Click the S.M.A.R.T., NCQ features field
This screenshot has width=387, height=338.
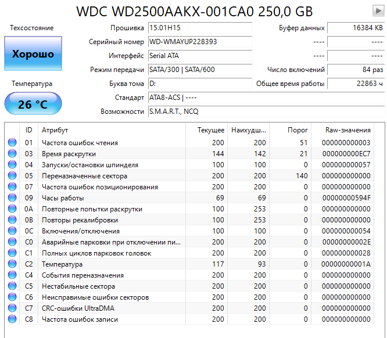click(x=266, y=112)
